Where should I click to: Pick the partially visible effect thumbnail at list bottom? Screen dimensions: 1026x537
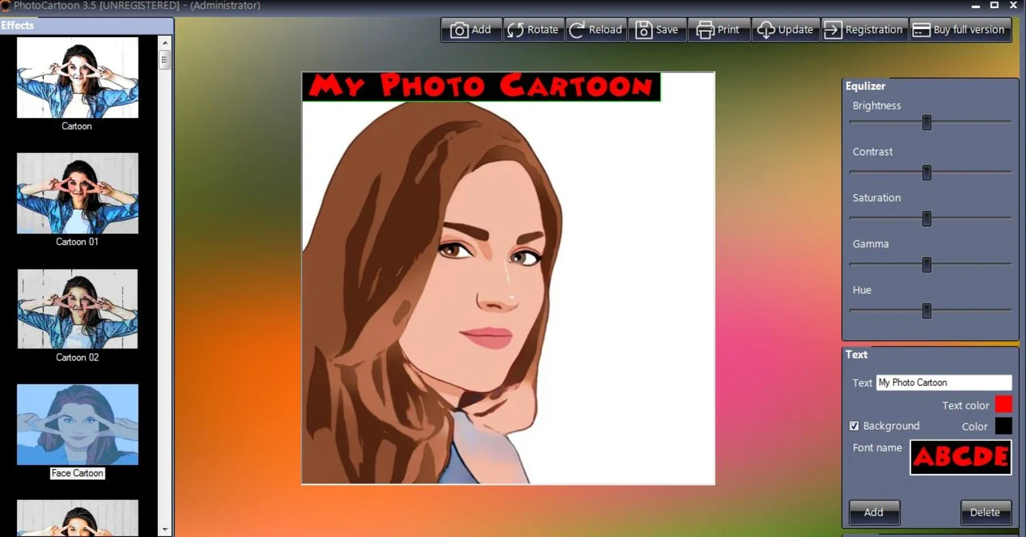coord(77,518)
